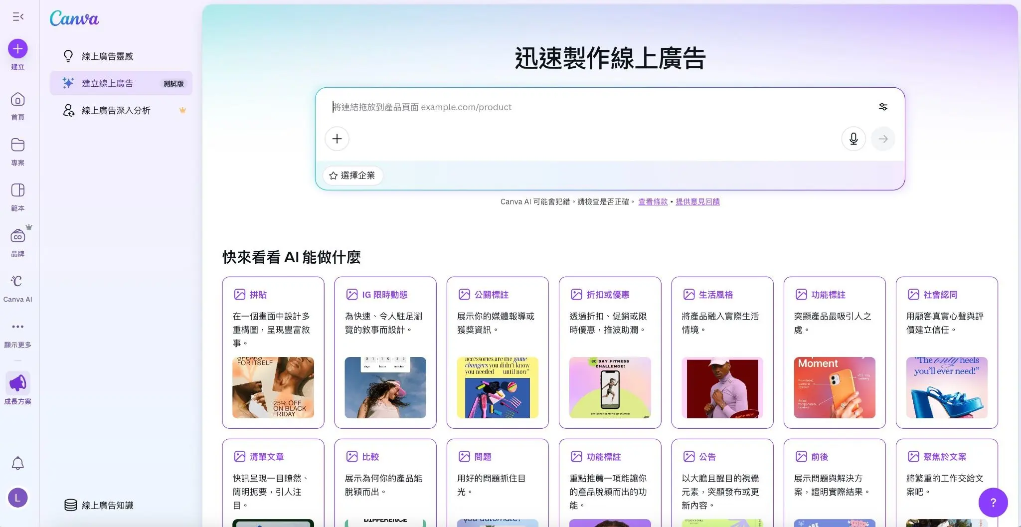Click the purple 建立 plus button
The height and width of the screenshot is (527, 1021).
[18, 49]
